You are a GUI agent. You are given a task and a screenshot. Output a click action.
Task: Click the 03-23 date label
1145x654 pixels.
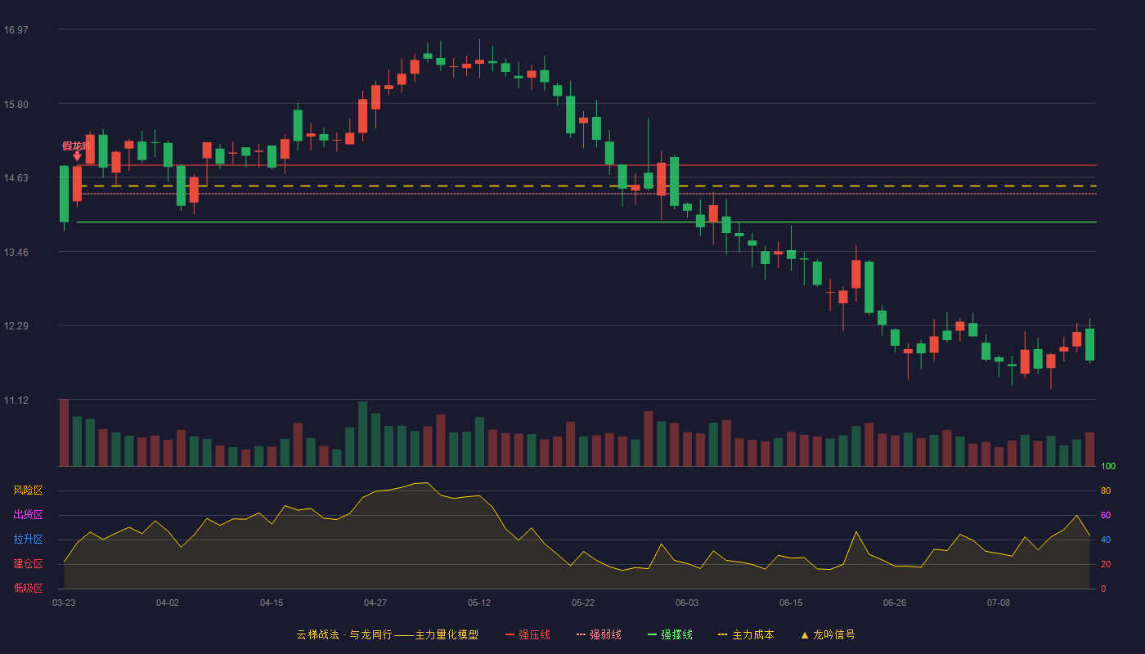[x=64, y=602]
